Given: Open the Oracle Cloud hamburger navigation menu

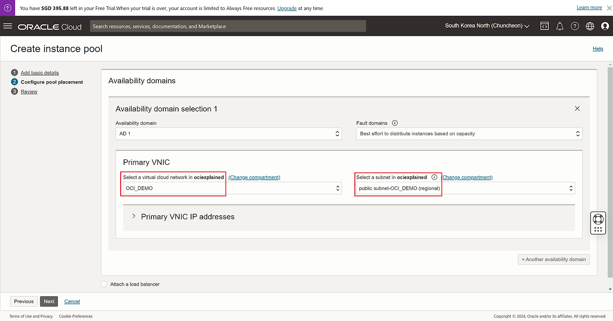Looking at the screenshot, I should pos(8,26).
